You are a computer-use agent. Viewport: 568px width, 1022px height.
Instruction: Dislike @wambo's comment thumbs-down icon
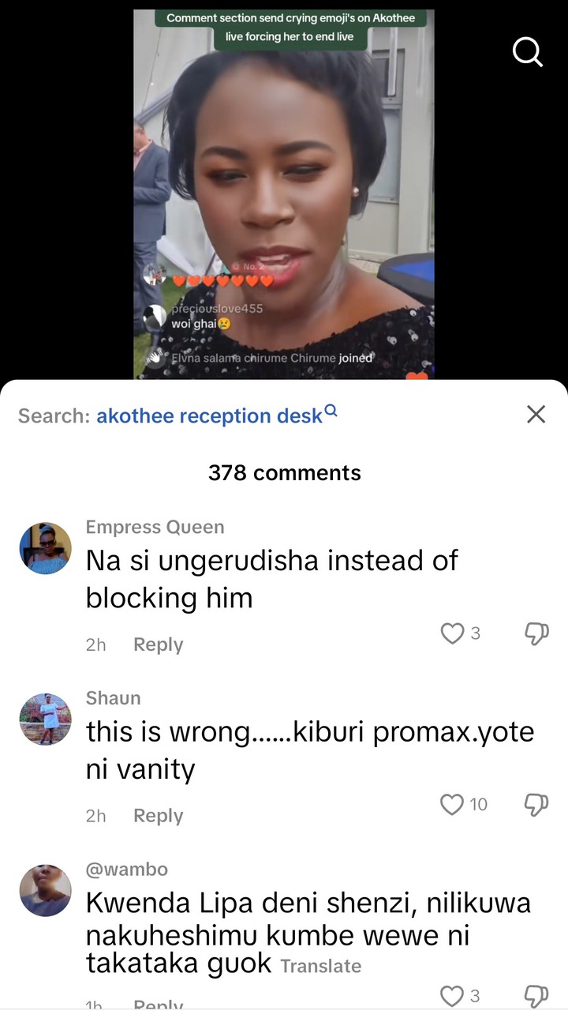click(x=536, y=997)
